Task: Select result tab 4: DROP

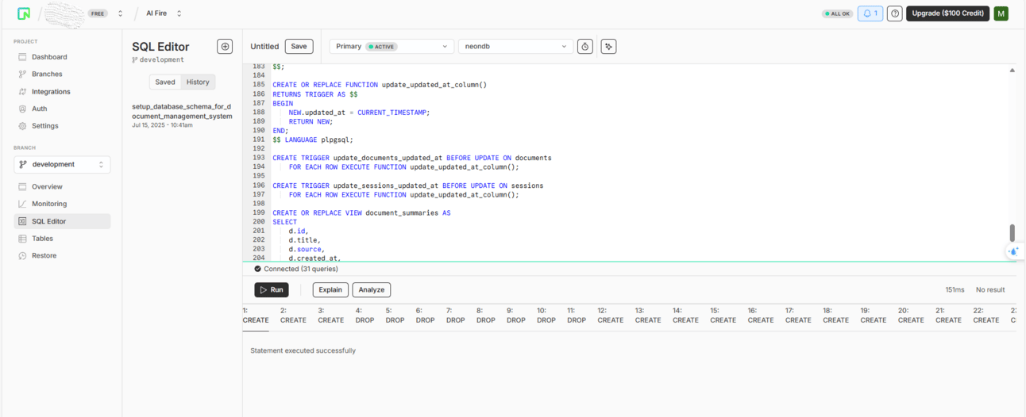Action: (x=364, y=316)
